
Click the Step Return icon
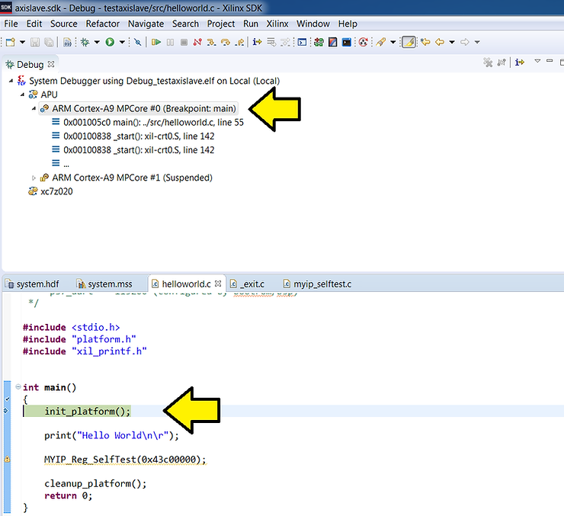(239, 42)
